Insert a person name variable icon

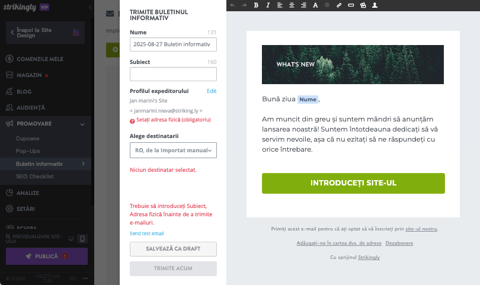(375, 5)
